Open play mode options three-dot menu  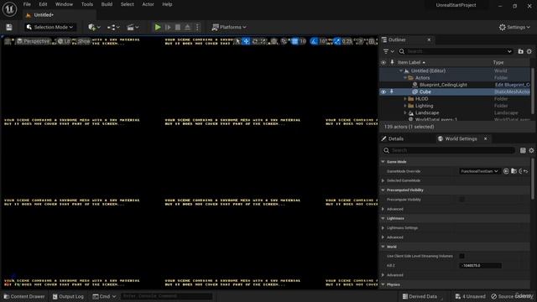[197, 27]
